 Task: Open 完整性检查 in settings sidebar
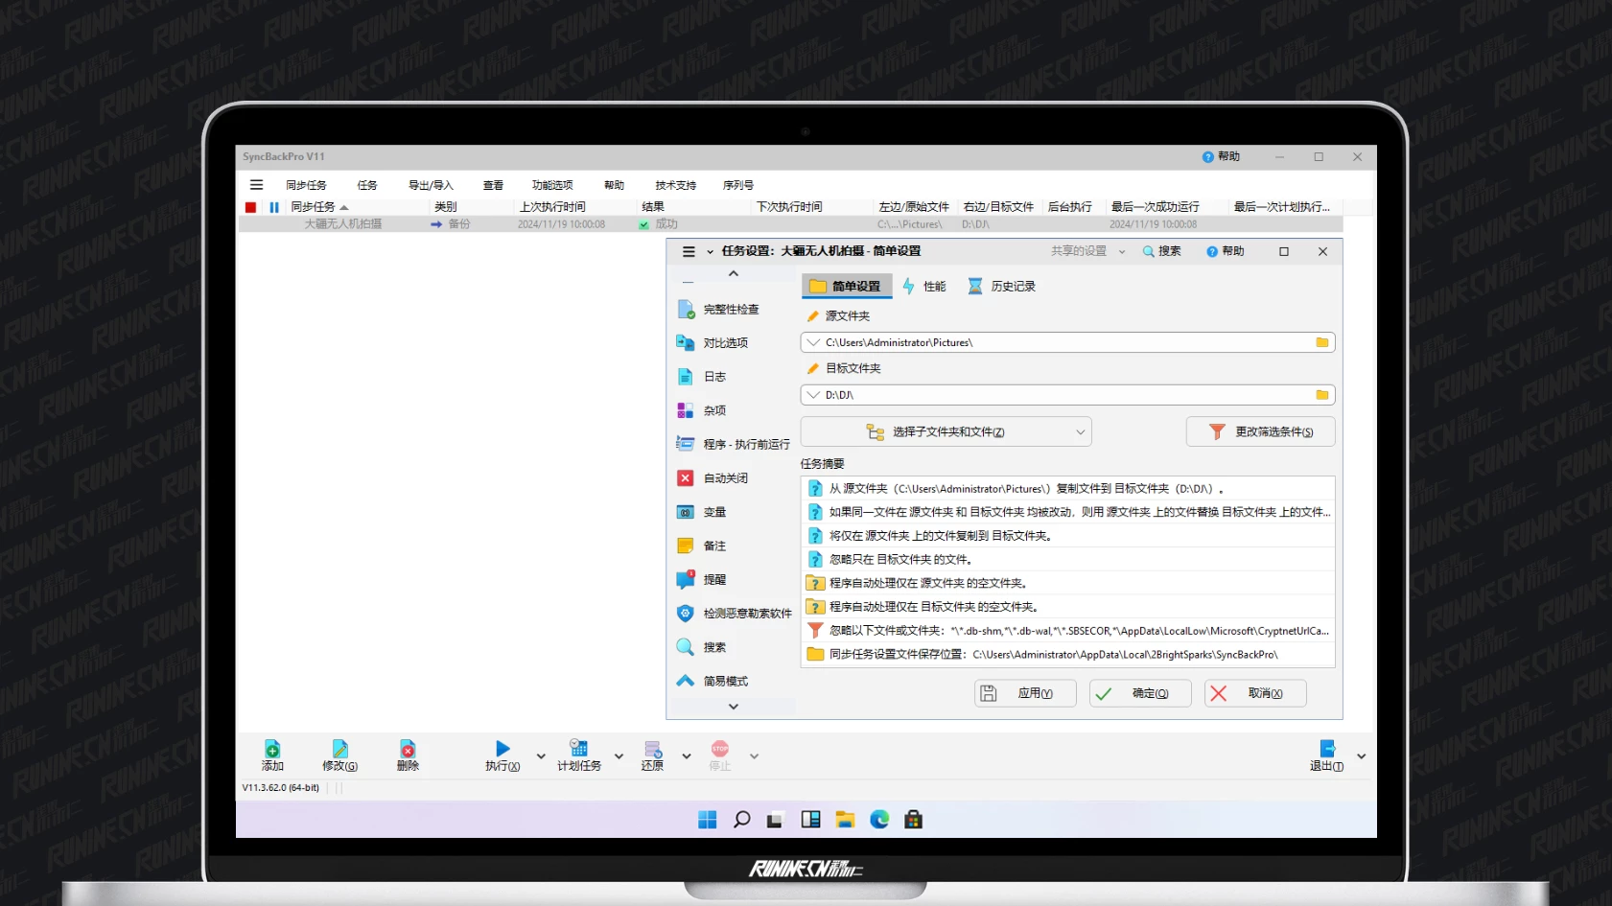(x=731, y=310)
